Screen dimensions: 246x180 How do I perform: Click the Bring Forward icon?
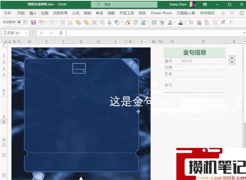point(78,22)
